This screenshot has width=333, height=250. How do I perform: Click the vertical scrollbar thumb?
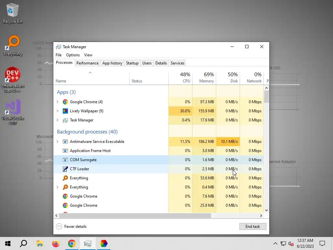[267, 97]
